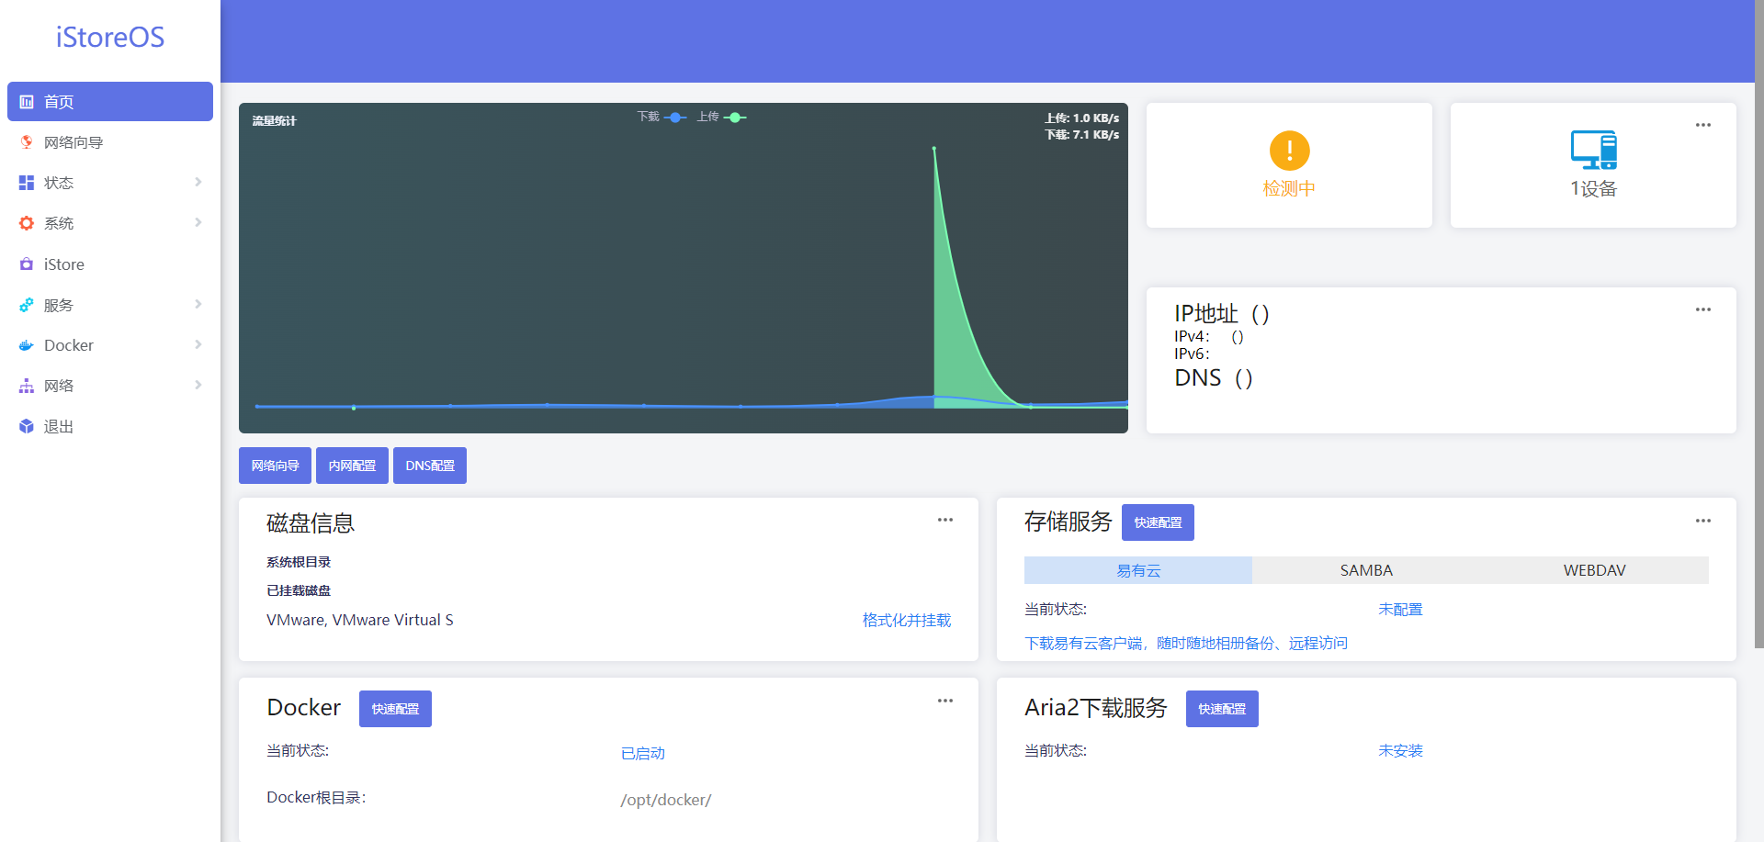Image resolution: width=1764 pixels, height=842 pixels.
Task: Click the iStoreOS logo title
Action: coord(110,37)
